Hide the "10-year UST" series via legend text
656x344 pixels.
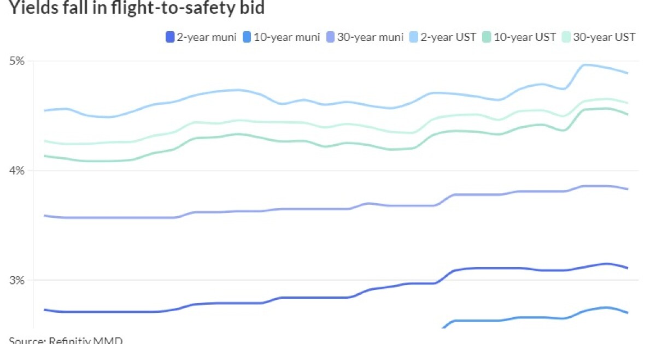pyautogui.click(x=525, y=37)
